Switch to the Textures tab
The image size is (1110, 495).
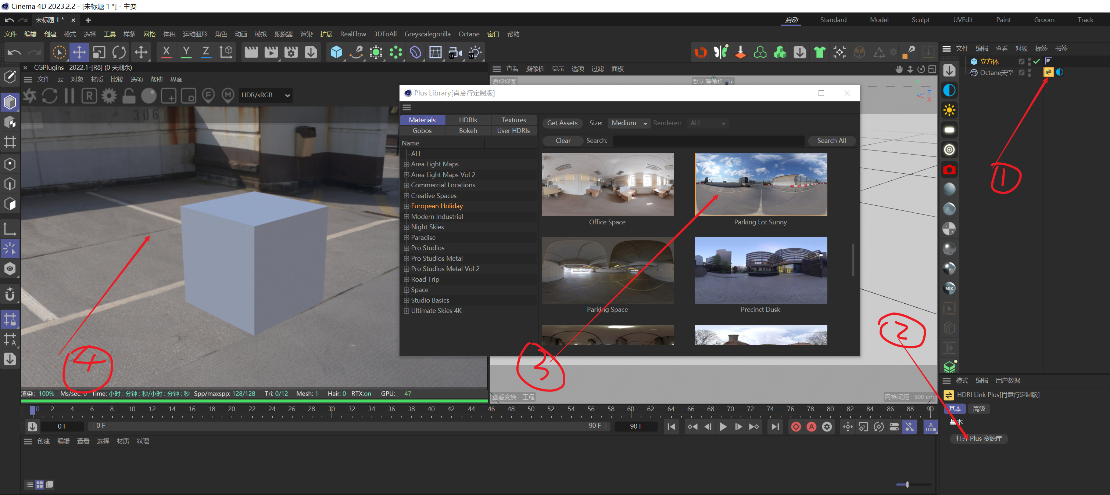513,120
